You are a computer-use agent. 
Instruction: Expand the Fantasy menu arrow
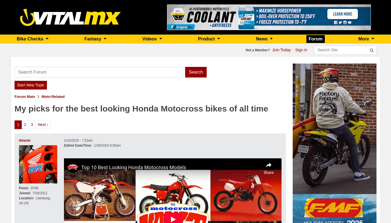[105, 39]
